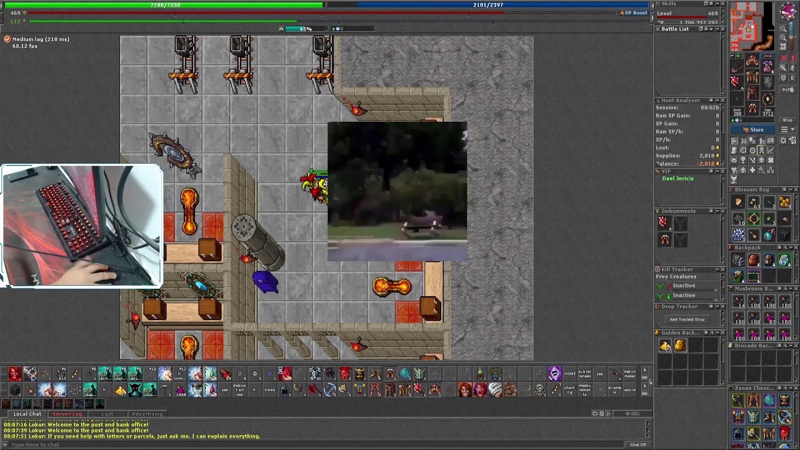This screenshot has width=800, height=450.
Task: Toggle the PvP mode button
Action: (x=787, y=89)
